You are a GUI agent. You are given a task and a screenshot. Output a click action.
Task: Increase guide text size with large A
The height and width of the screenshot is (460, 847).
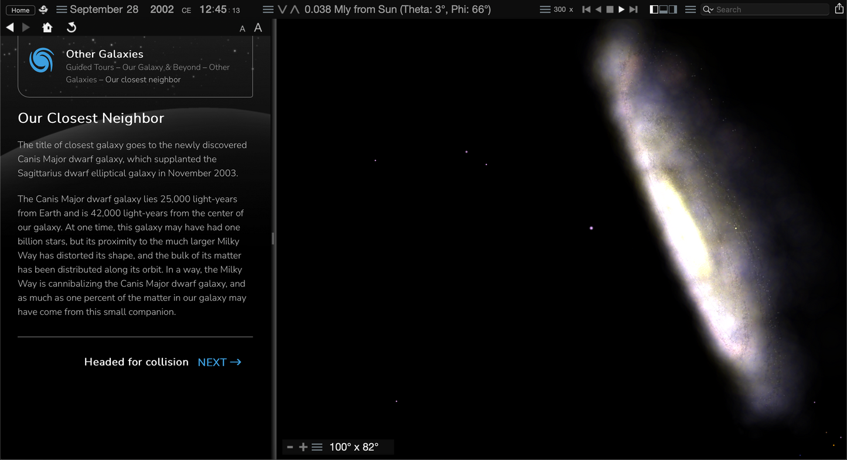[x=258, y=28]
